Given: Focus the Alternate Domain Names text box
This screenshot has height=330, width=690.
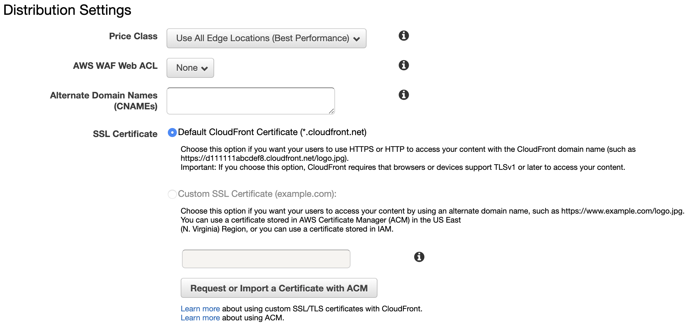Looking at the screenshot, I should tap(250, 101).
